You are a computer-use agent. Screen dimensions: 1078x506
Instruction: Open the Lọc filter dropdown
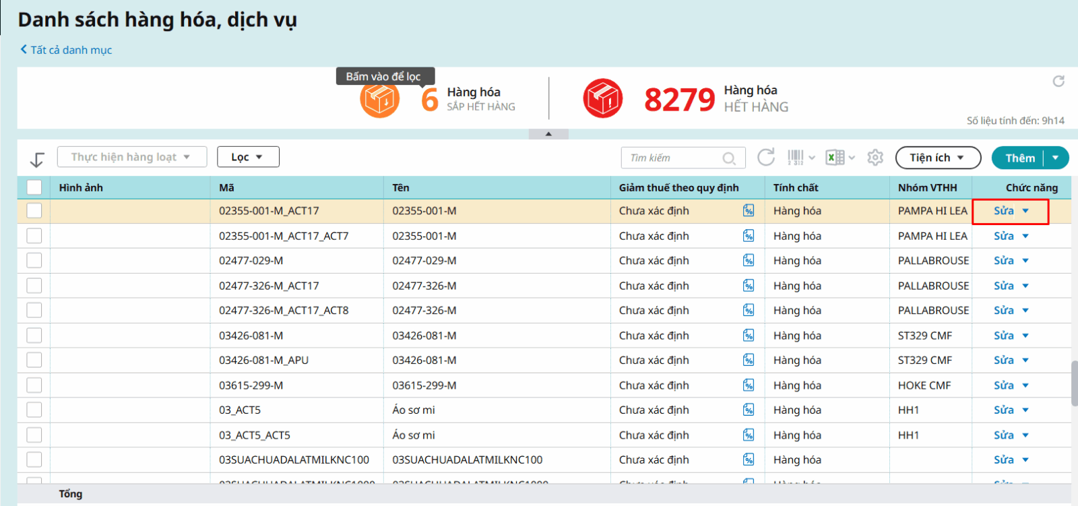(x=247, y=157)
